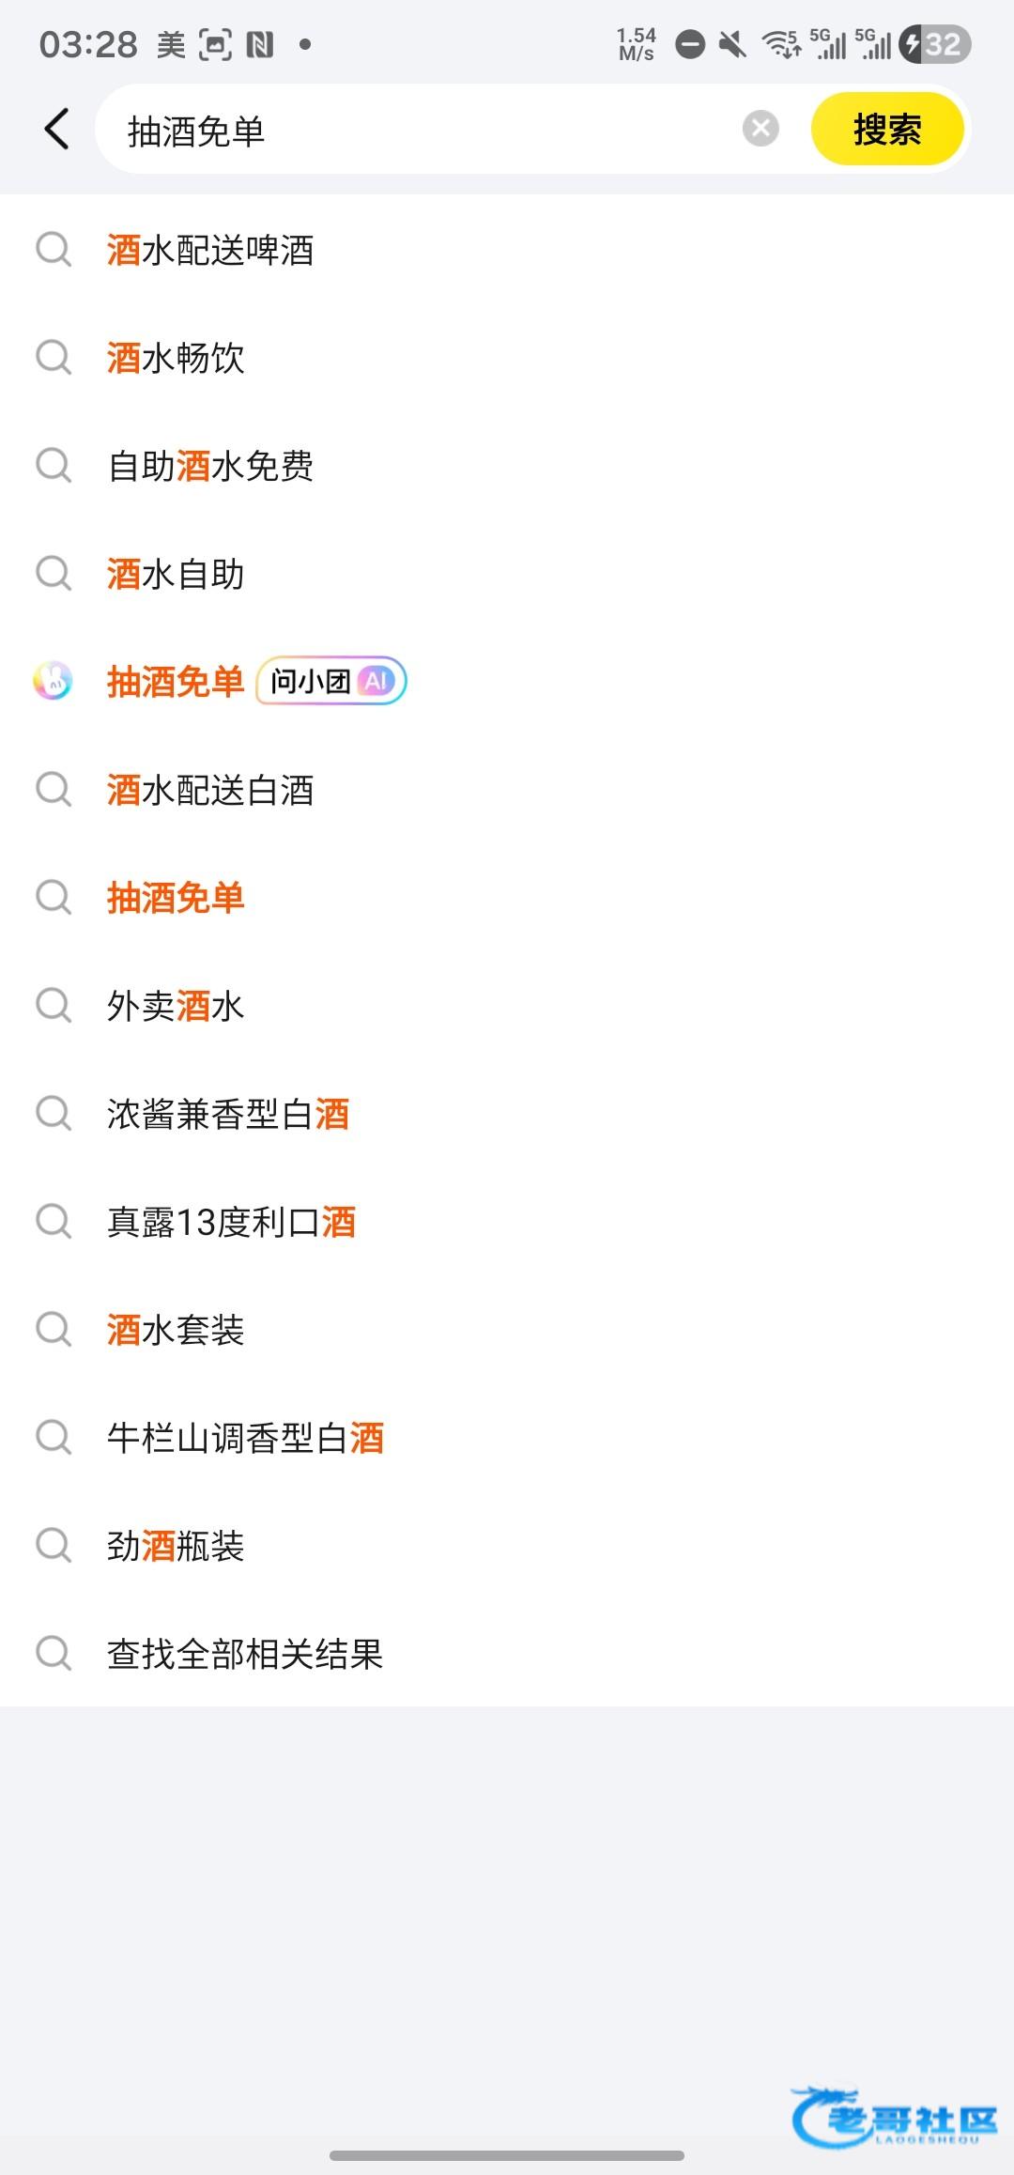The height and width of the screenshot is (2175, 1014).
Task: Tap the colorful 小团 AI rabbit icon
Action: click(54, 681)
